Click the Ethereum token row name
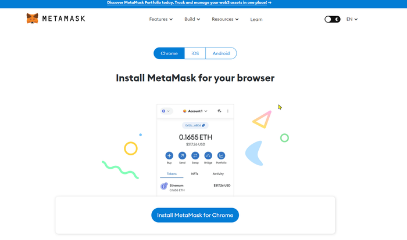407x240 pixels. [177, 186]
